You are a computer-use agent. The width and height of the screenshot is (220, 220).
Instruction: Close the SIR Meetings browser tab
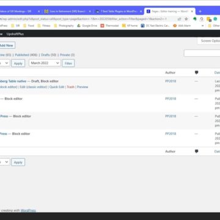(x=39, y=12)
